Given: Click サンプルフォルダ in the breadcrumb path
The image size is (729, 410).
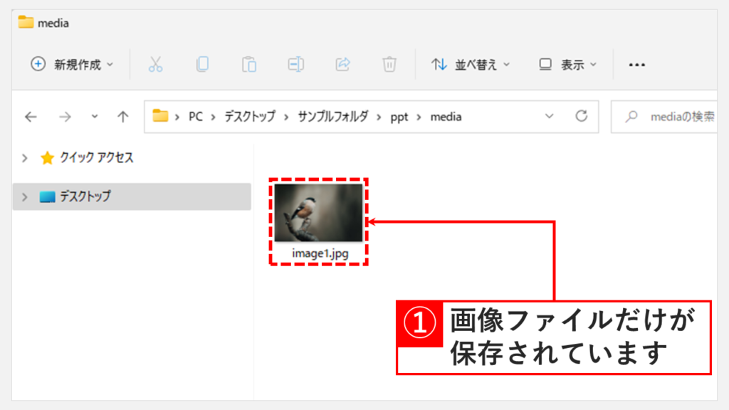Looking at the screenshot, I should tap(332, 117).
